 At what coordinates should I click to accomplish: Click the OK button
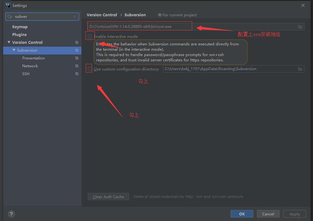click(242, 214)
